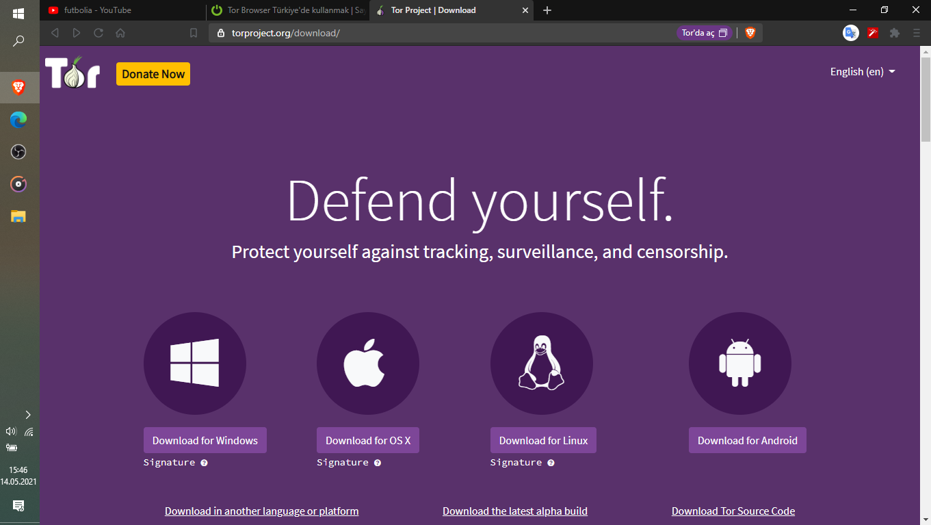
Task: Open OBS Studio from the taskbar
Action: [x=18, y=152]
